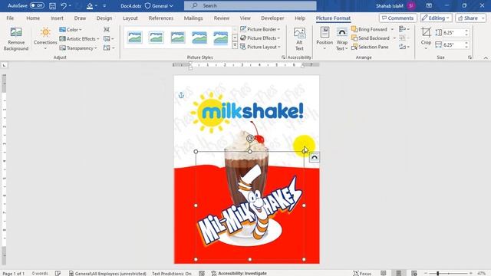Click the tab selector at ruler corner
491x276 pixels.
(x=4, y=65)
